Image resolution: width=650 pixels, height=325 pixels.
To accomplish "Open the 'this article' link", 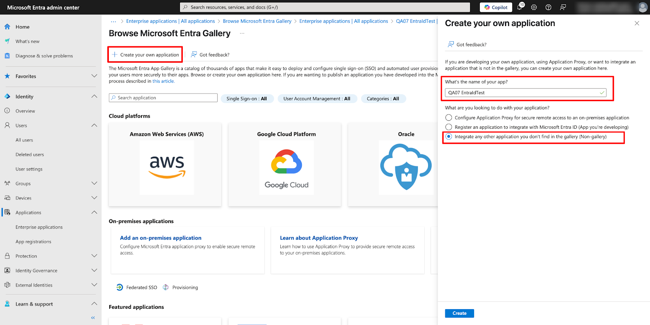I will [x=163, y=81].
